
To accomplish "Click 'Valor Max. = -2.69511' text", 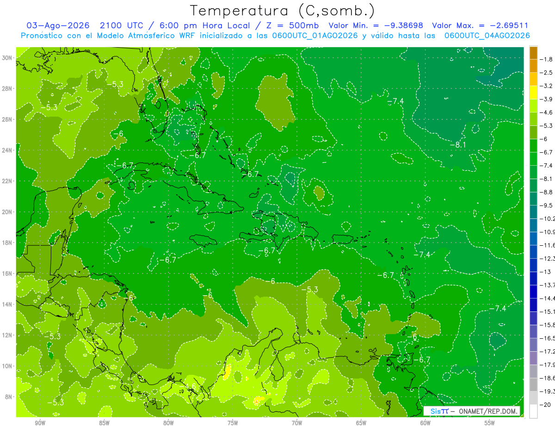I will point(480,25).
